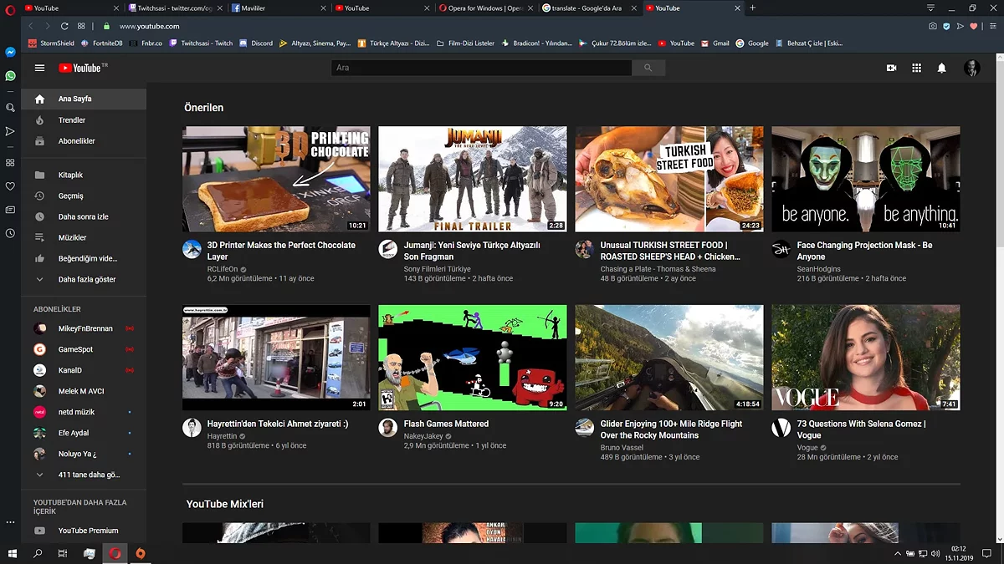Switch to the Mavililer Facebook tab
The width and height of the screenshot is (1004, 564).
[276, 8]
